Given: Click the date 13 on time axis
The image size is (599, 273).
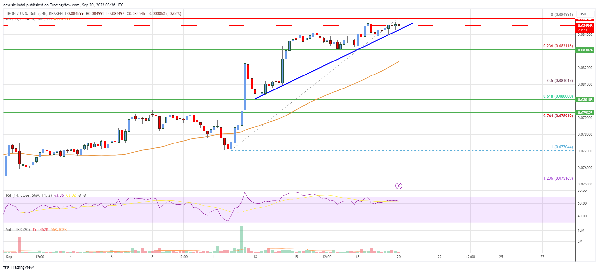Looking at the screenshot, I should point(255,257).
